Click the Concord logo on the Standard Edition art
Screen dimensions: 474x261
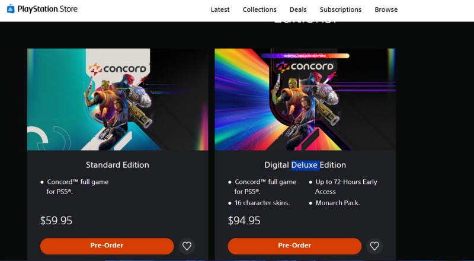pos(118,67)
